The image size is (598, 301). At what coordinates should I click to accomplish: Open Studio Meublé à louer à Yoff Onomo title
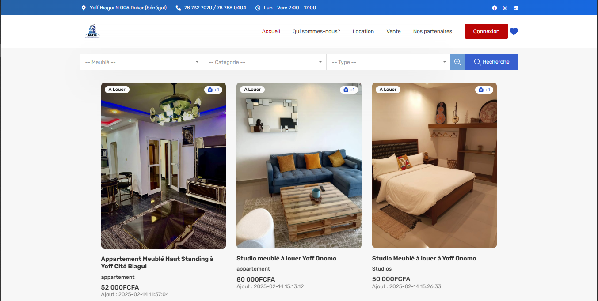pyautogui.click(x=424, y=258)
